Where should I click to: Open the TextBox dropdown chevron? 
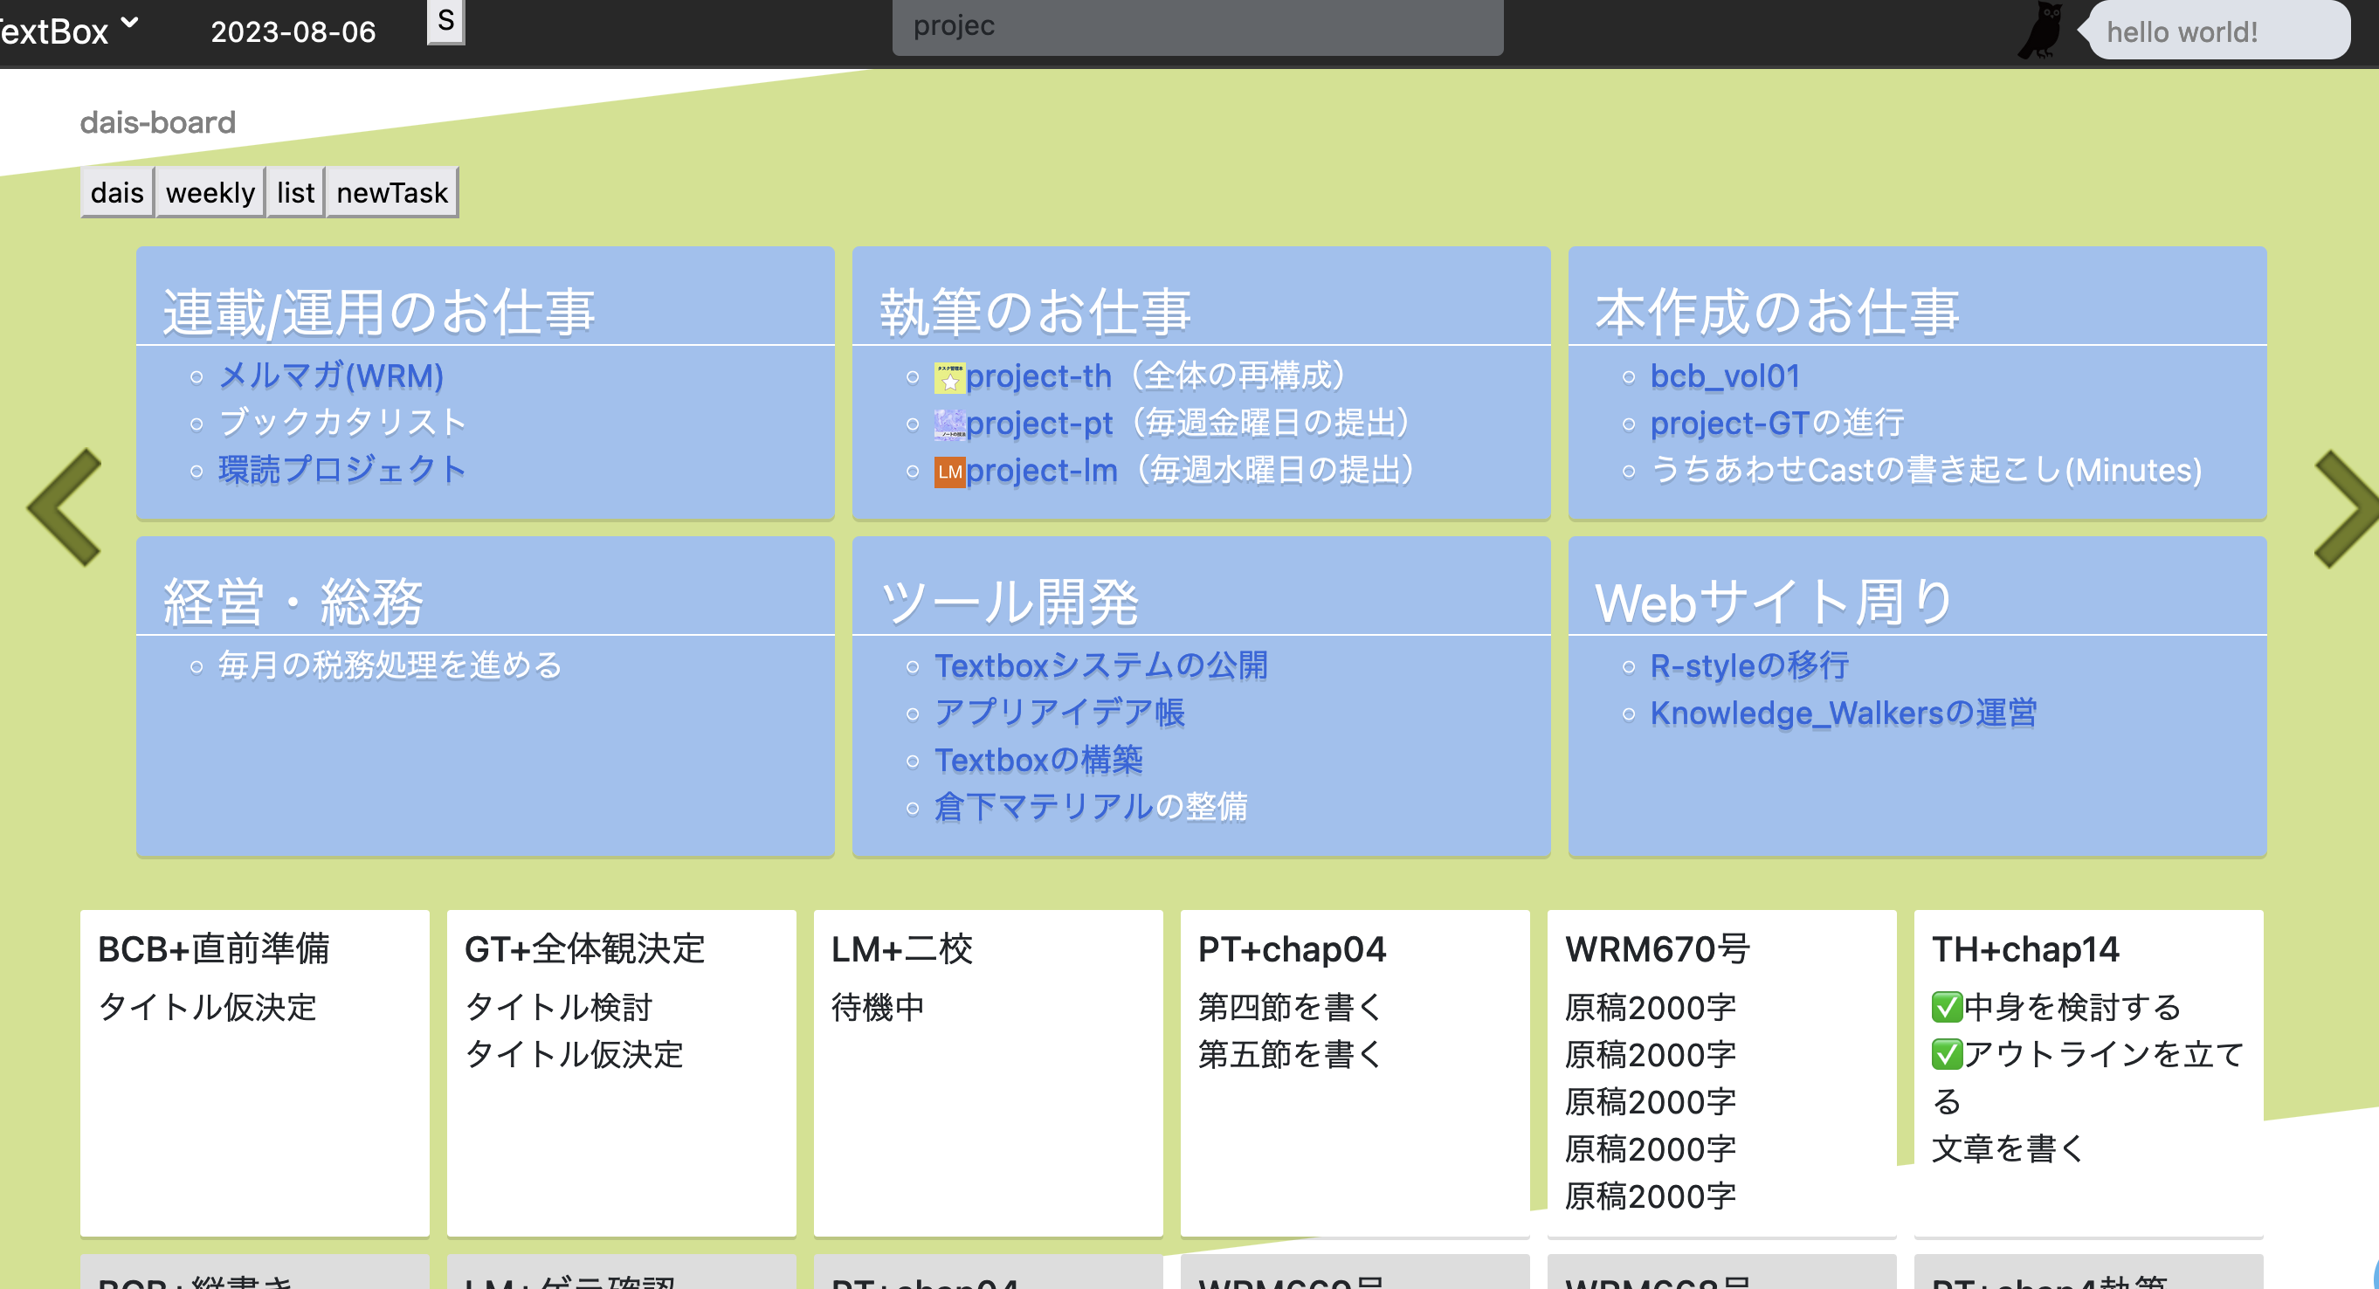point(130,22)
